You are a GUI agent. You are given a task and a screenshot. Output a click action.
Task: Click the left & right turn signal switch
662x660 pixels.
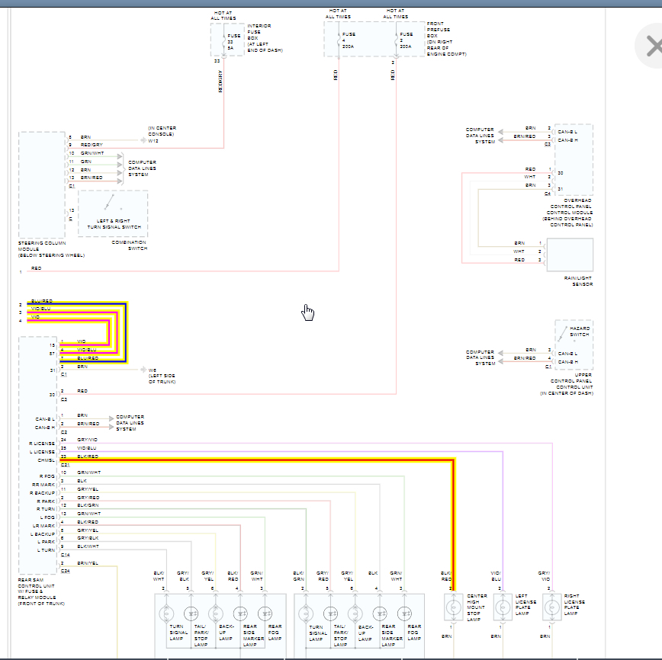coord(113,212)
